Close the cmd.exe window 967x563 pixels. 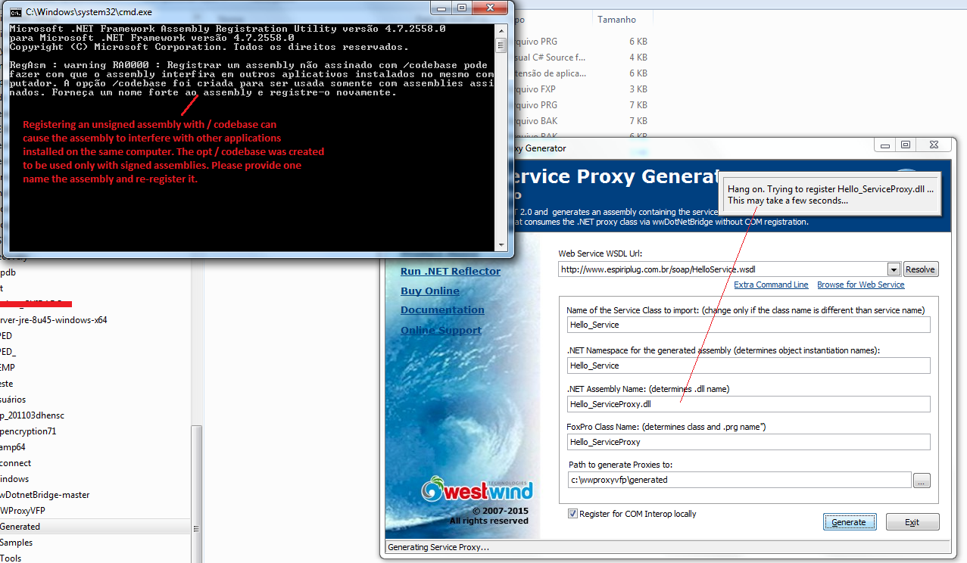[x=490, y=8]
